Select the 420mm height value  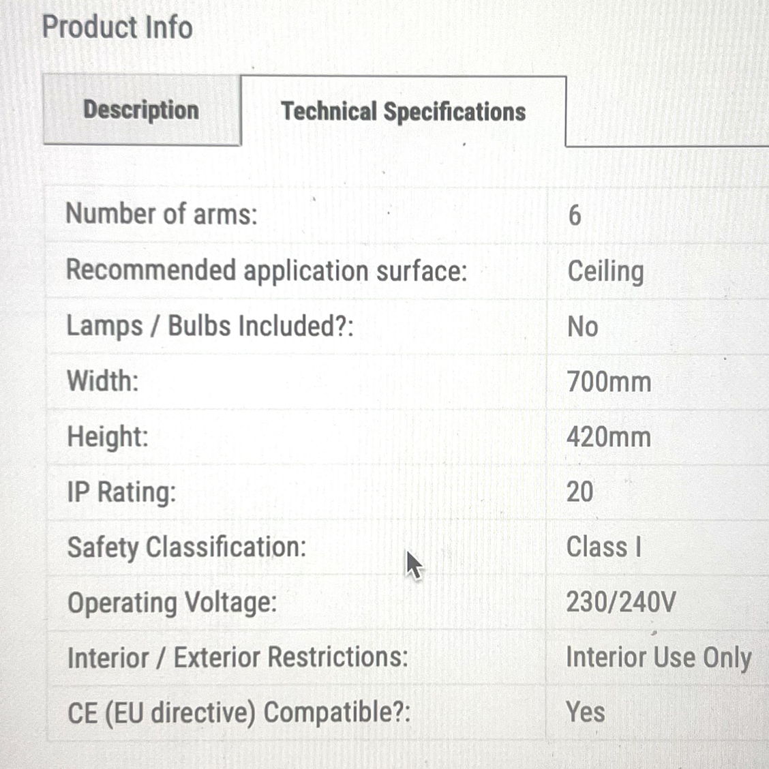coord(609,436)
